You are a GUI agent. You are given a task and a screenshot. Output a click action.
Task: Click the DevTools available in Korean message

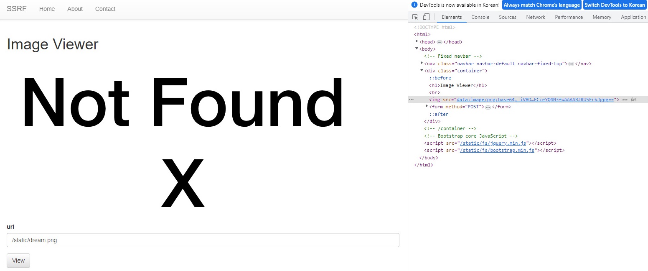click(460, 5)
